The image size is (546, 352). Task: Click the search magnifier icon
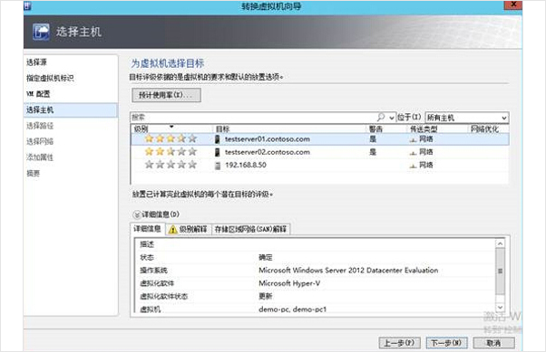pyautogui.click(x=381, y=117)
